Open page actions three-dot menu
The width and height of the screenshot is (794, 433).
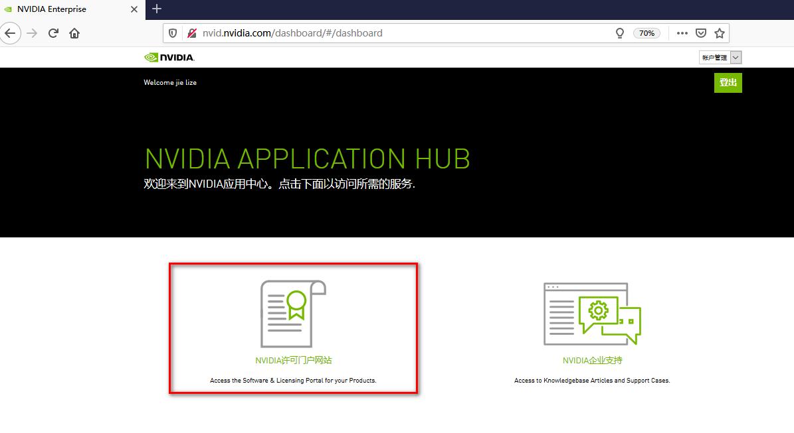pos(682,33)
